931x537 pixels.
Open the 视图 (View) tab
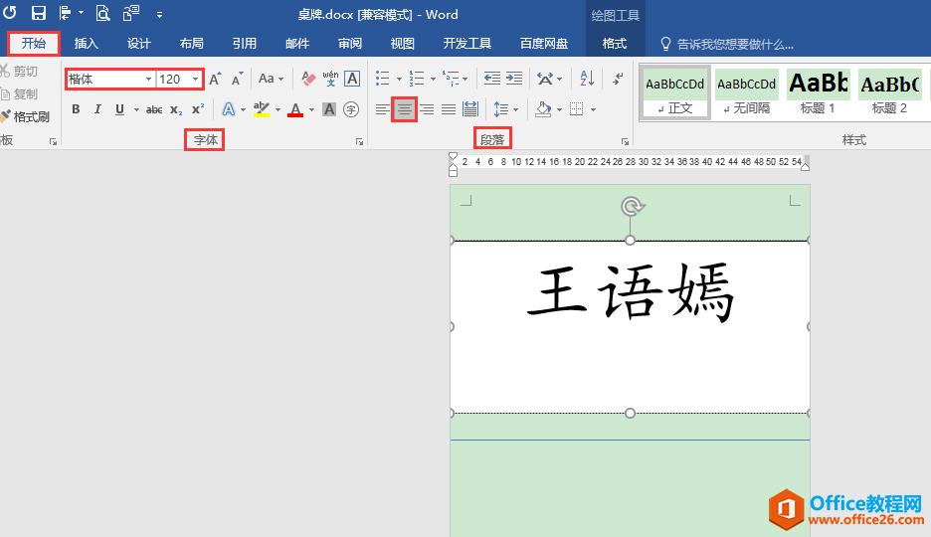(403, 44)
